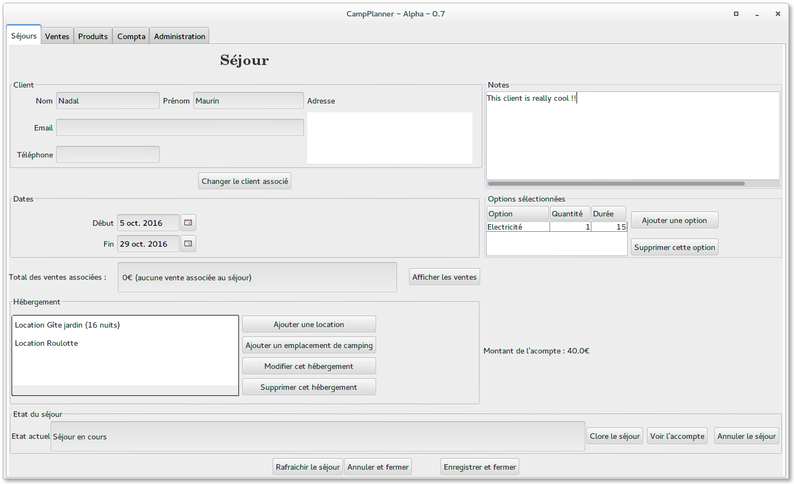
Task: Open the Administration tab
Action: [180, 36]
